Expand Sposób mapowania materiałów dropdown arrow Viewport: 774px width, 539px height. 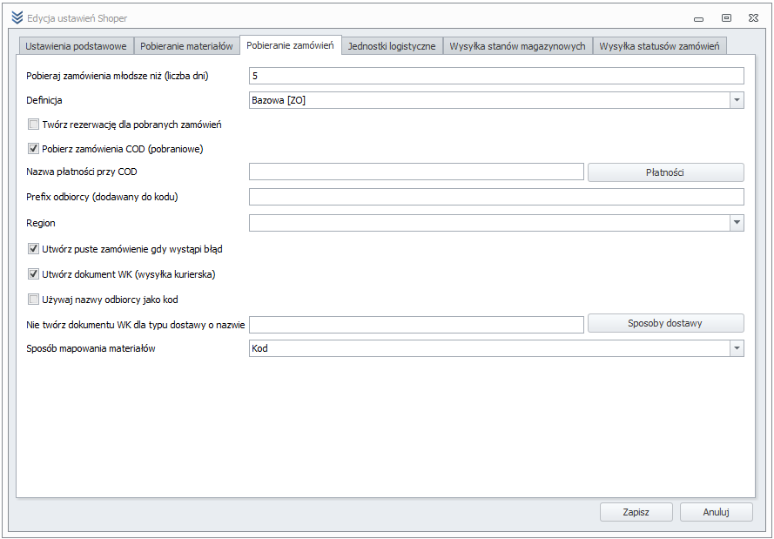(737, 348)
